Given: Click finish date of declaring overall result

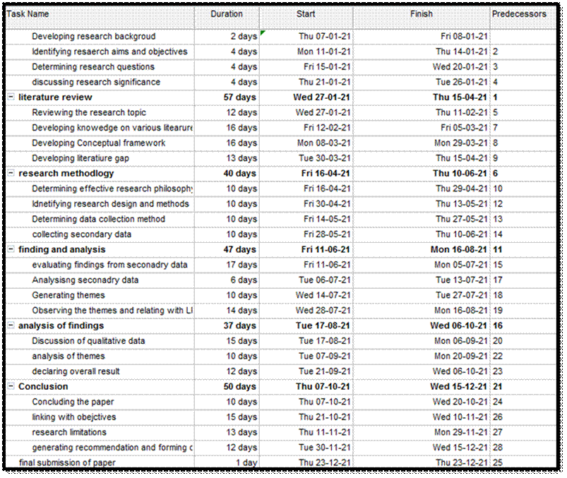Looking at the screenshot, I should click(460, 371).
